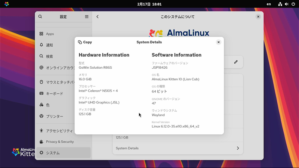Click the pencil edit icon for device name
This screenshot has height=168, width=299.
[236, 62]
